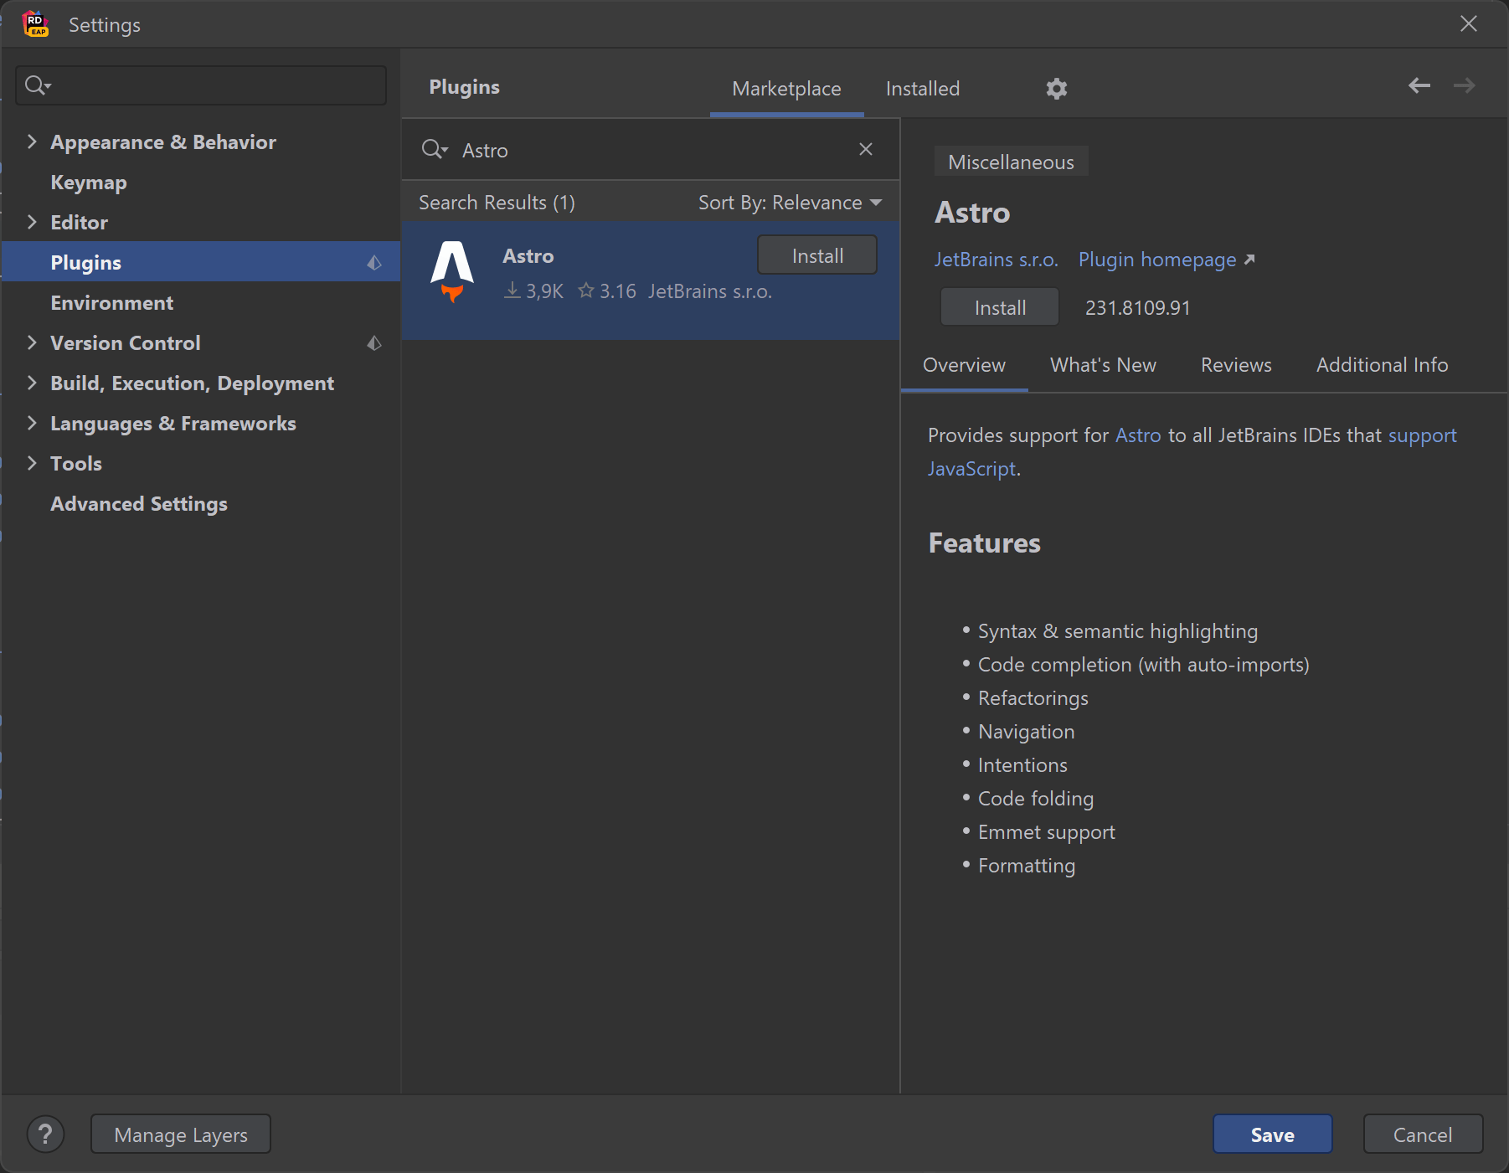Screen dimensions: 1509x1173
Task: Switch to the Installed tab
Action: (922, 89)
